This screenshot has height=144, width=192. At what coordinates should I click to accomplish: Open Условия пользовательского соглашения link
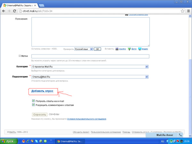pyautogui.click(x=87, y=119)
